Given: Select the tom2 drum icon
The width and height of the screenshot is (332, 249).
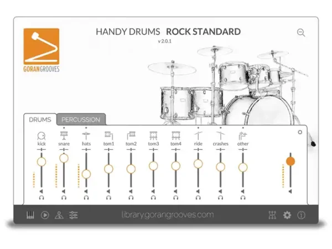Looking at the screenshot, I should (131, 136).
